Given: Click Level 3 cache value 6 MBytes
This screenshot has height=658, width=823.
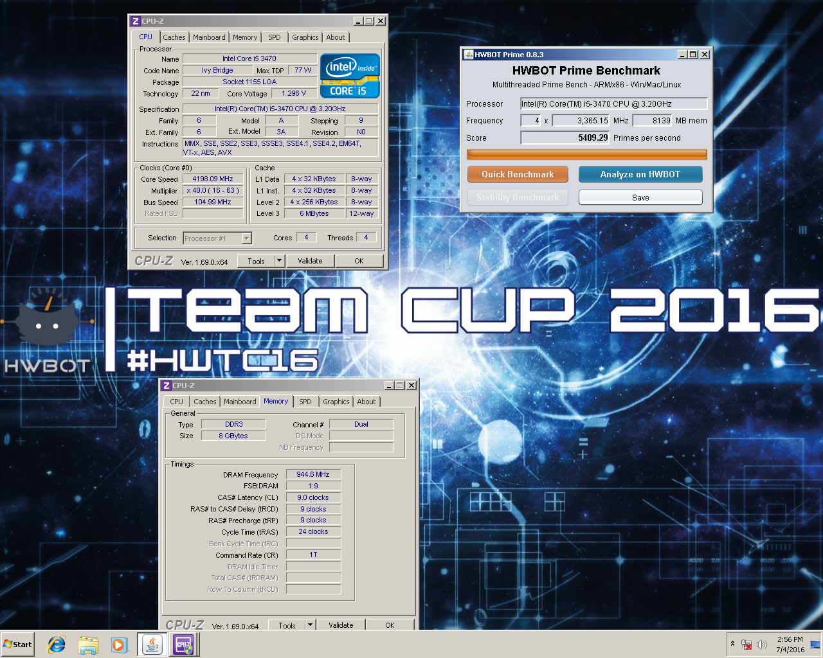Looking at the screenshot, I should coord(314,213).
